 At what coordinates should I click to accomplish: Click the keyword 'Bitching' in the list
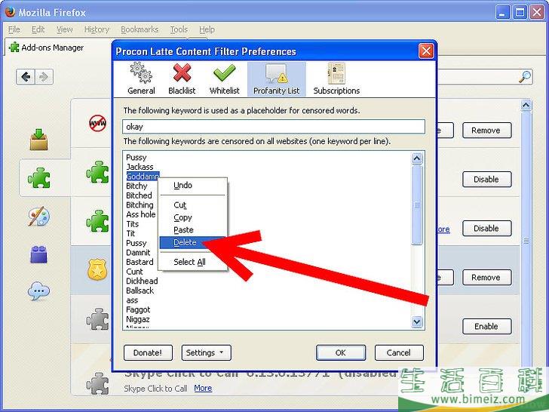tap(140, 205)
